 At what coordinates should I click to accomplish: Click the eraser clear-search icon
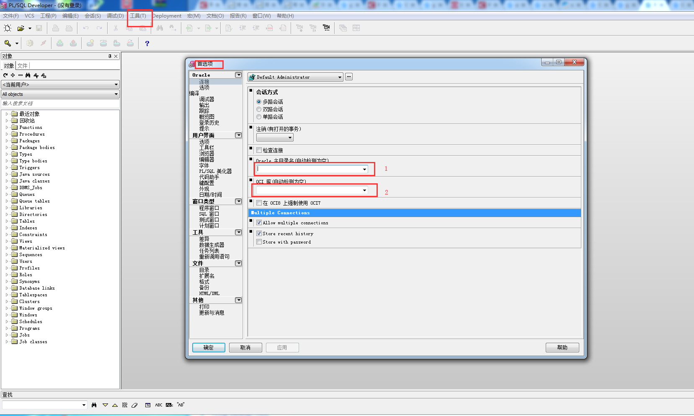pyautogui.click(x=134, y=405)
